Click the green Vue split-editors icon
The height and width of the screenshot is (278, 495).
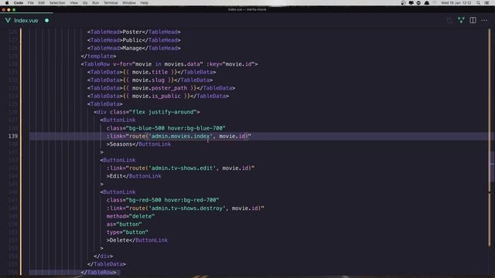coord(461,20)
